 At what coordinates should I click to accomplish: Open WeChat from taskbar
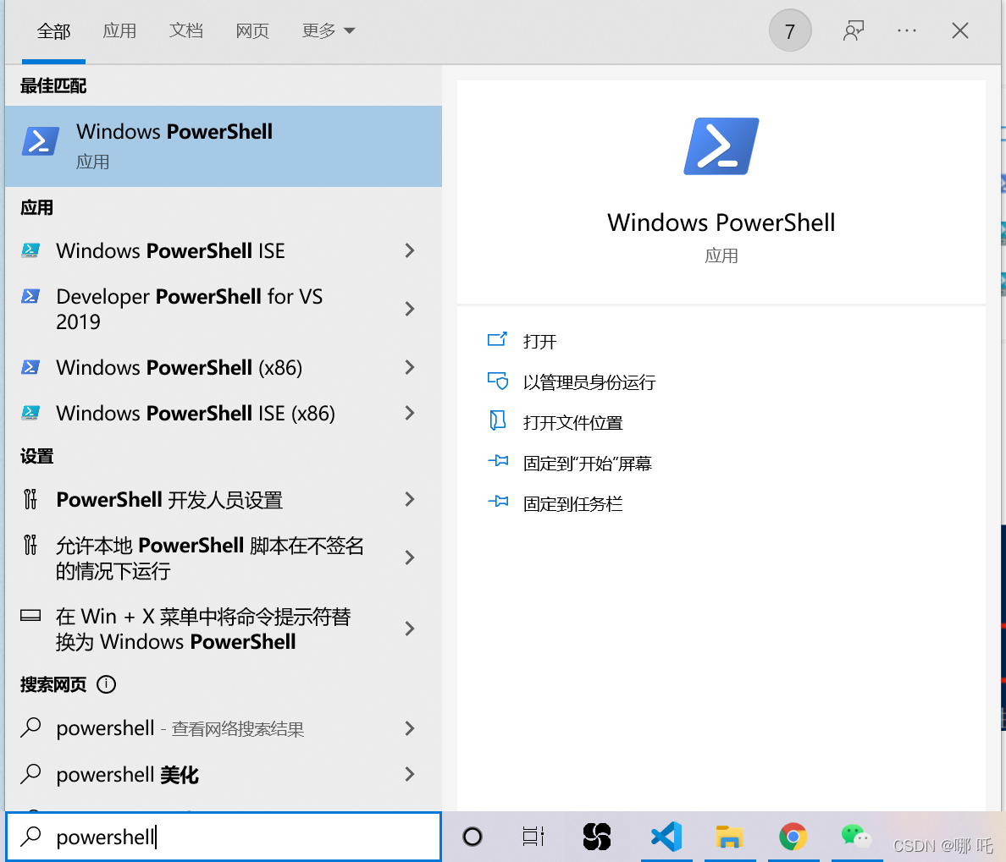click(x=856, y=837)
